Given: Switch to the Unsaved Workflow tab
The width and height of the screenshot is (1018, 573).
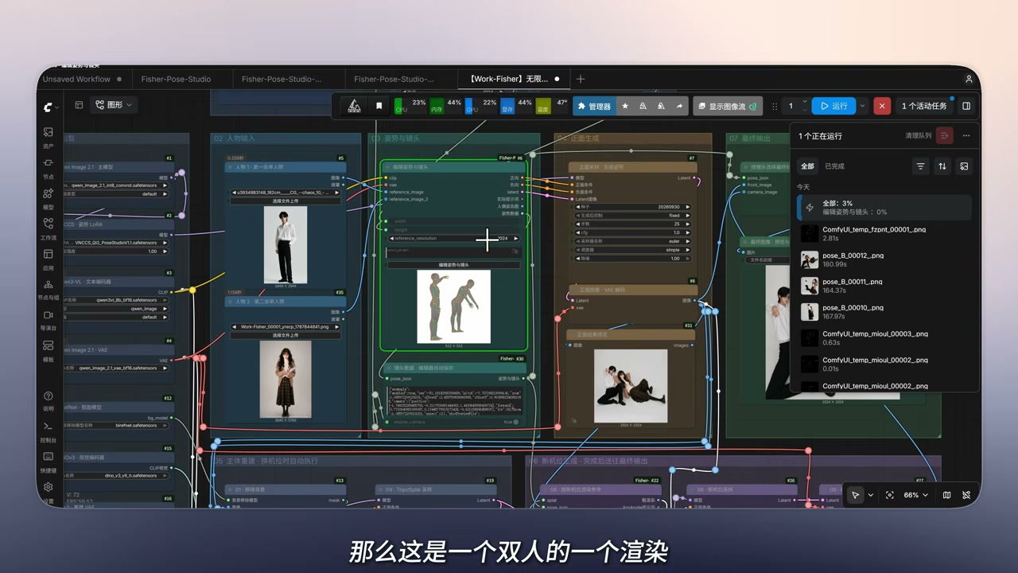Looking at the screenshot, I should [77, 80].
